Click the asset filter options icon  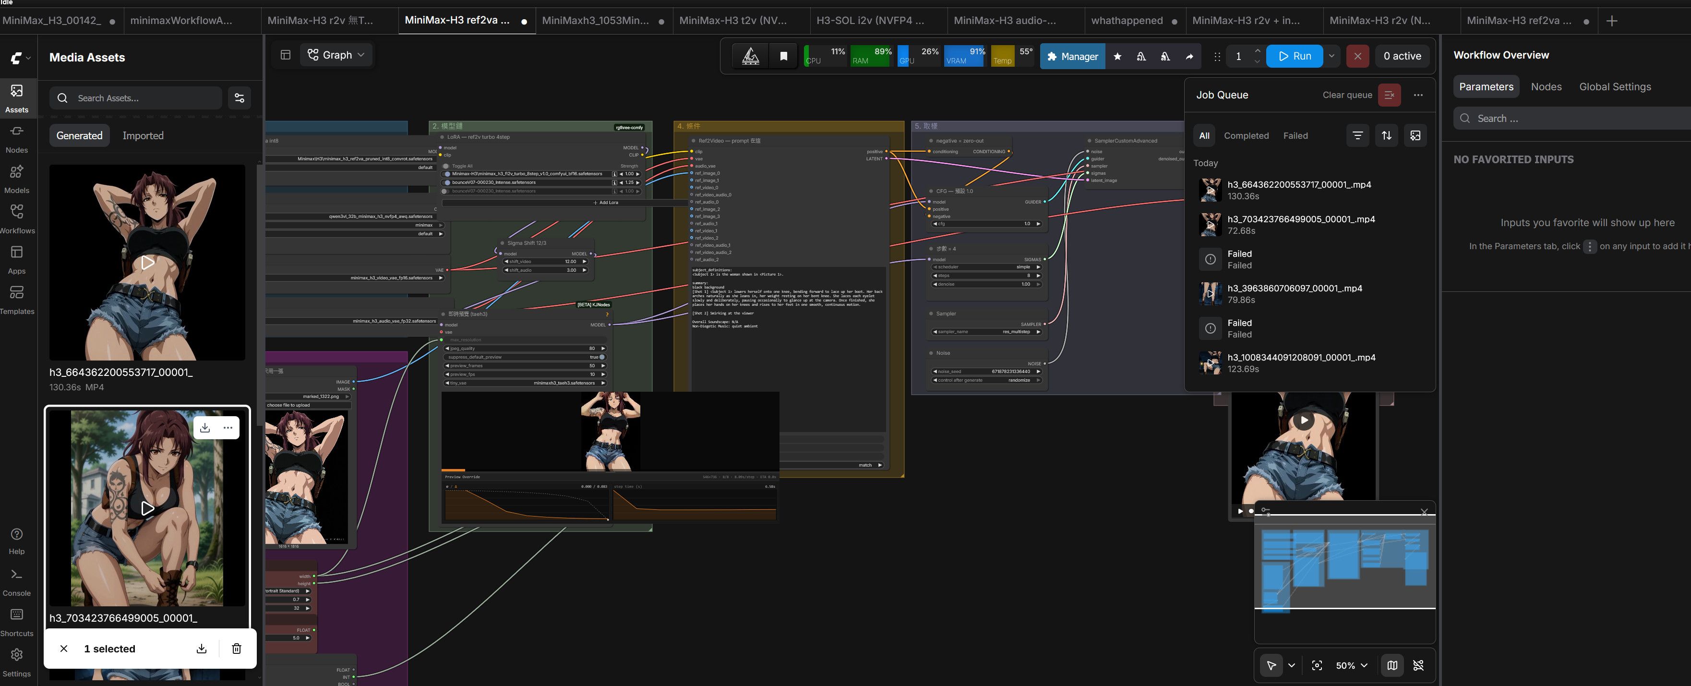click(x=240, y=98)
